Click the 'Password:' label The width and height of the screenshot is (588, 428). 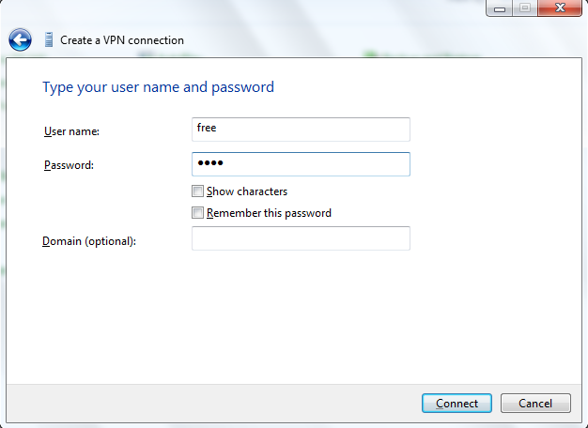click(70, 166)
